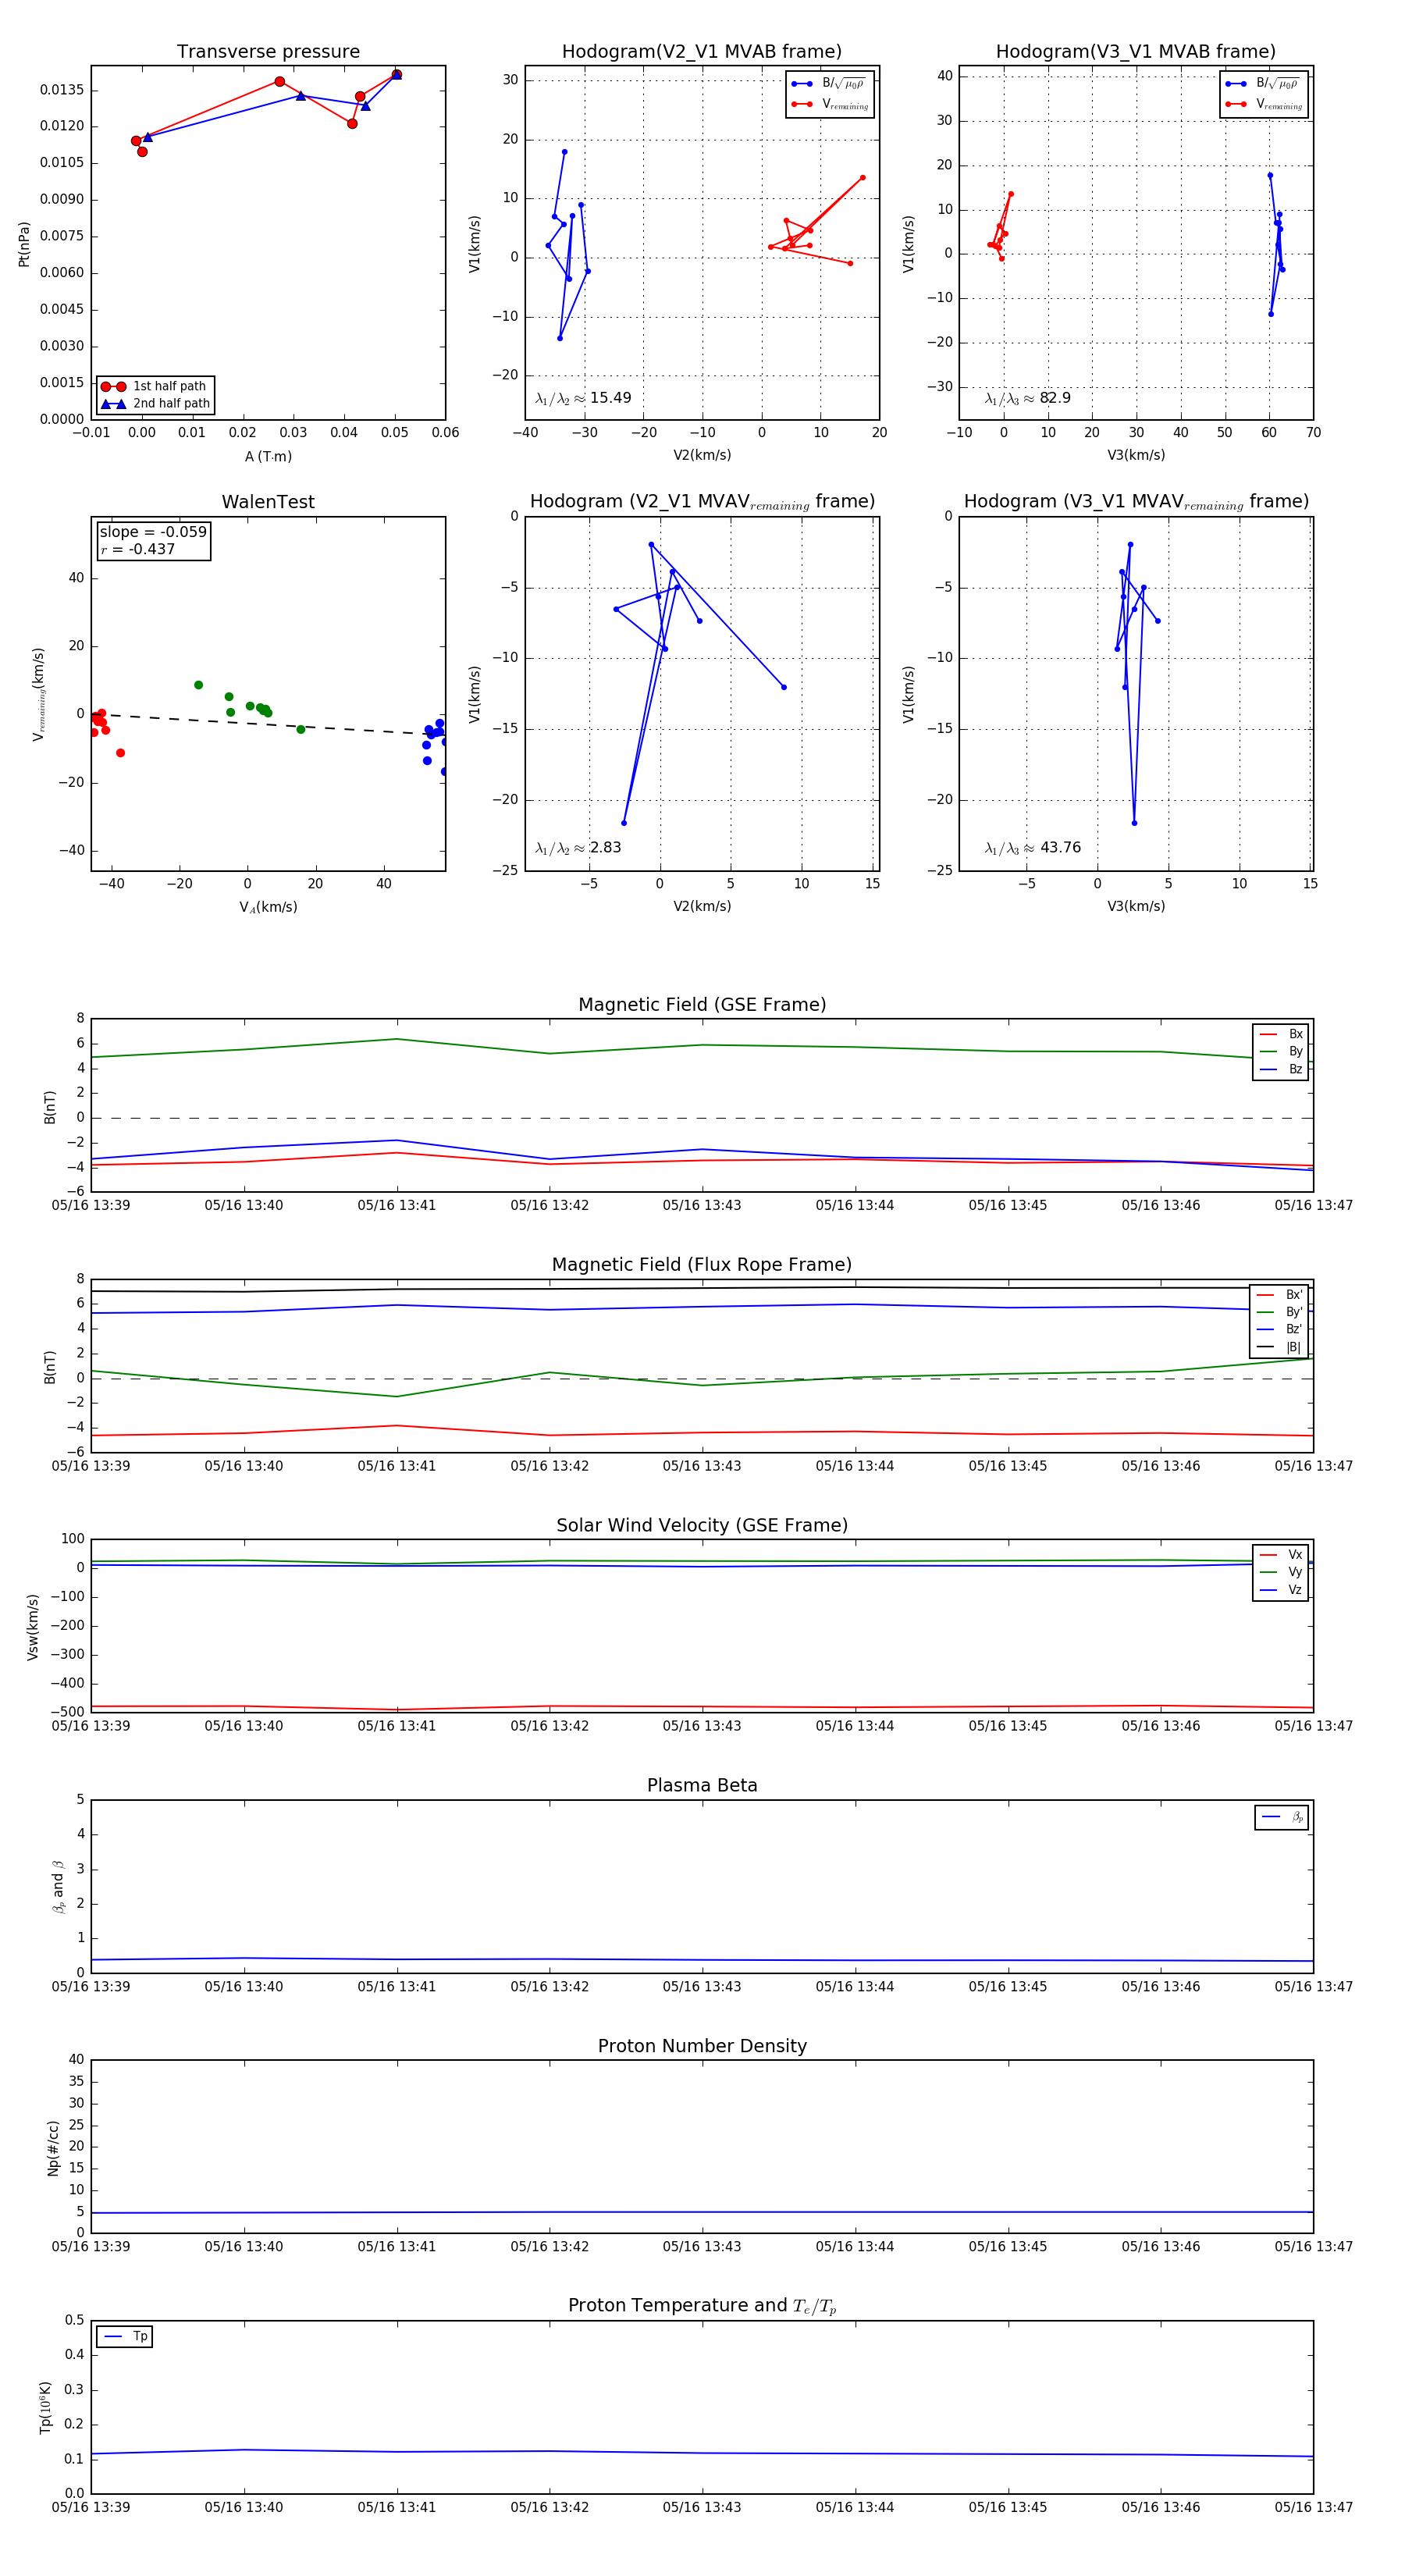The height and width of the screenshot is (2576, 1405).
Task: Click "V2(km/s)" label under V2_V1 MVAB hodogram
Action: 701,456
